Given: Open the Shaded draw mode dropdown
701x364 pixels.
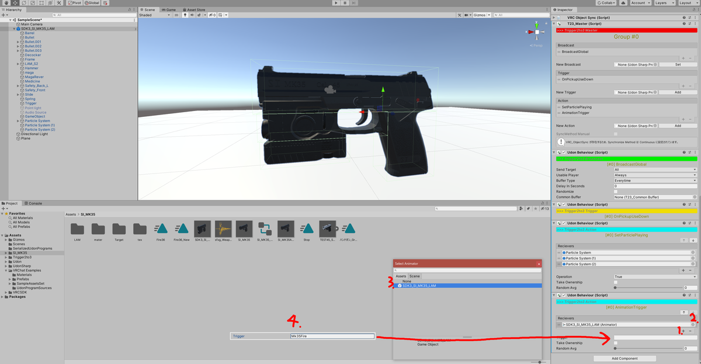Looking at the screenshot, I should pos(155,15).
